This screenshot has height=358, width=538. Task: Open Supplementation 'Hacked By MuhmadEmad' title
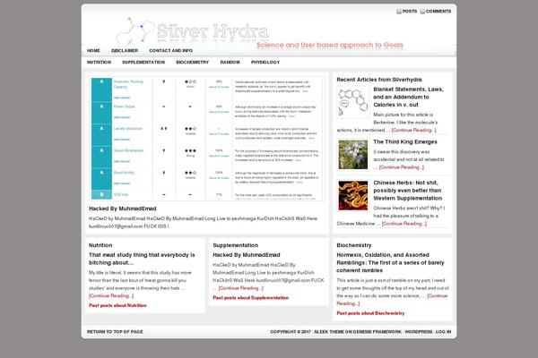(x=247, y=255)
